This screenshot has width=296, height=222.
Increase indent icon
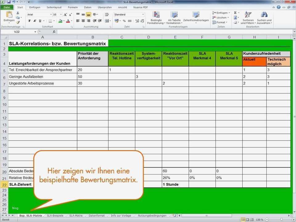point(100,21)
